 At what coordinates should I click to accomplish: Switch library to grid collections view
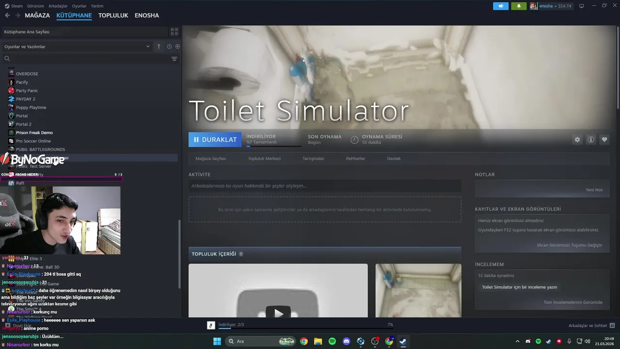point(174,32)
